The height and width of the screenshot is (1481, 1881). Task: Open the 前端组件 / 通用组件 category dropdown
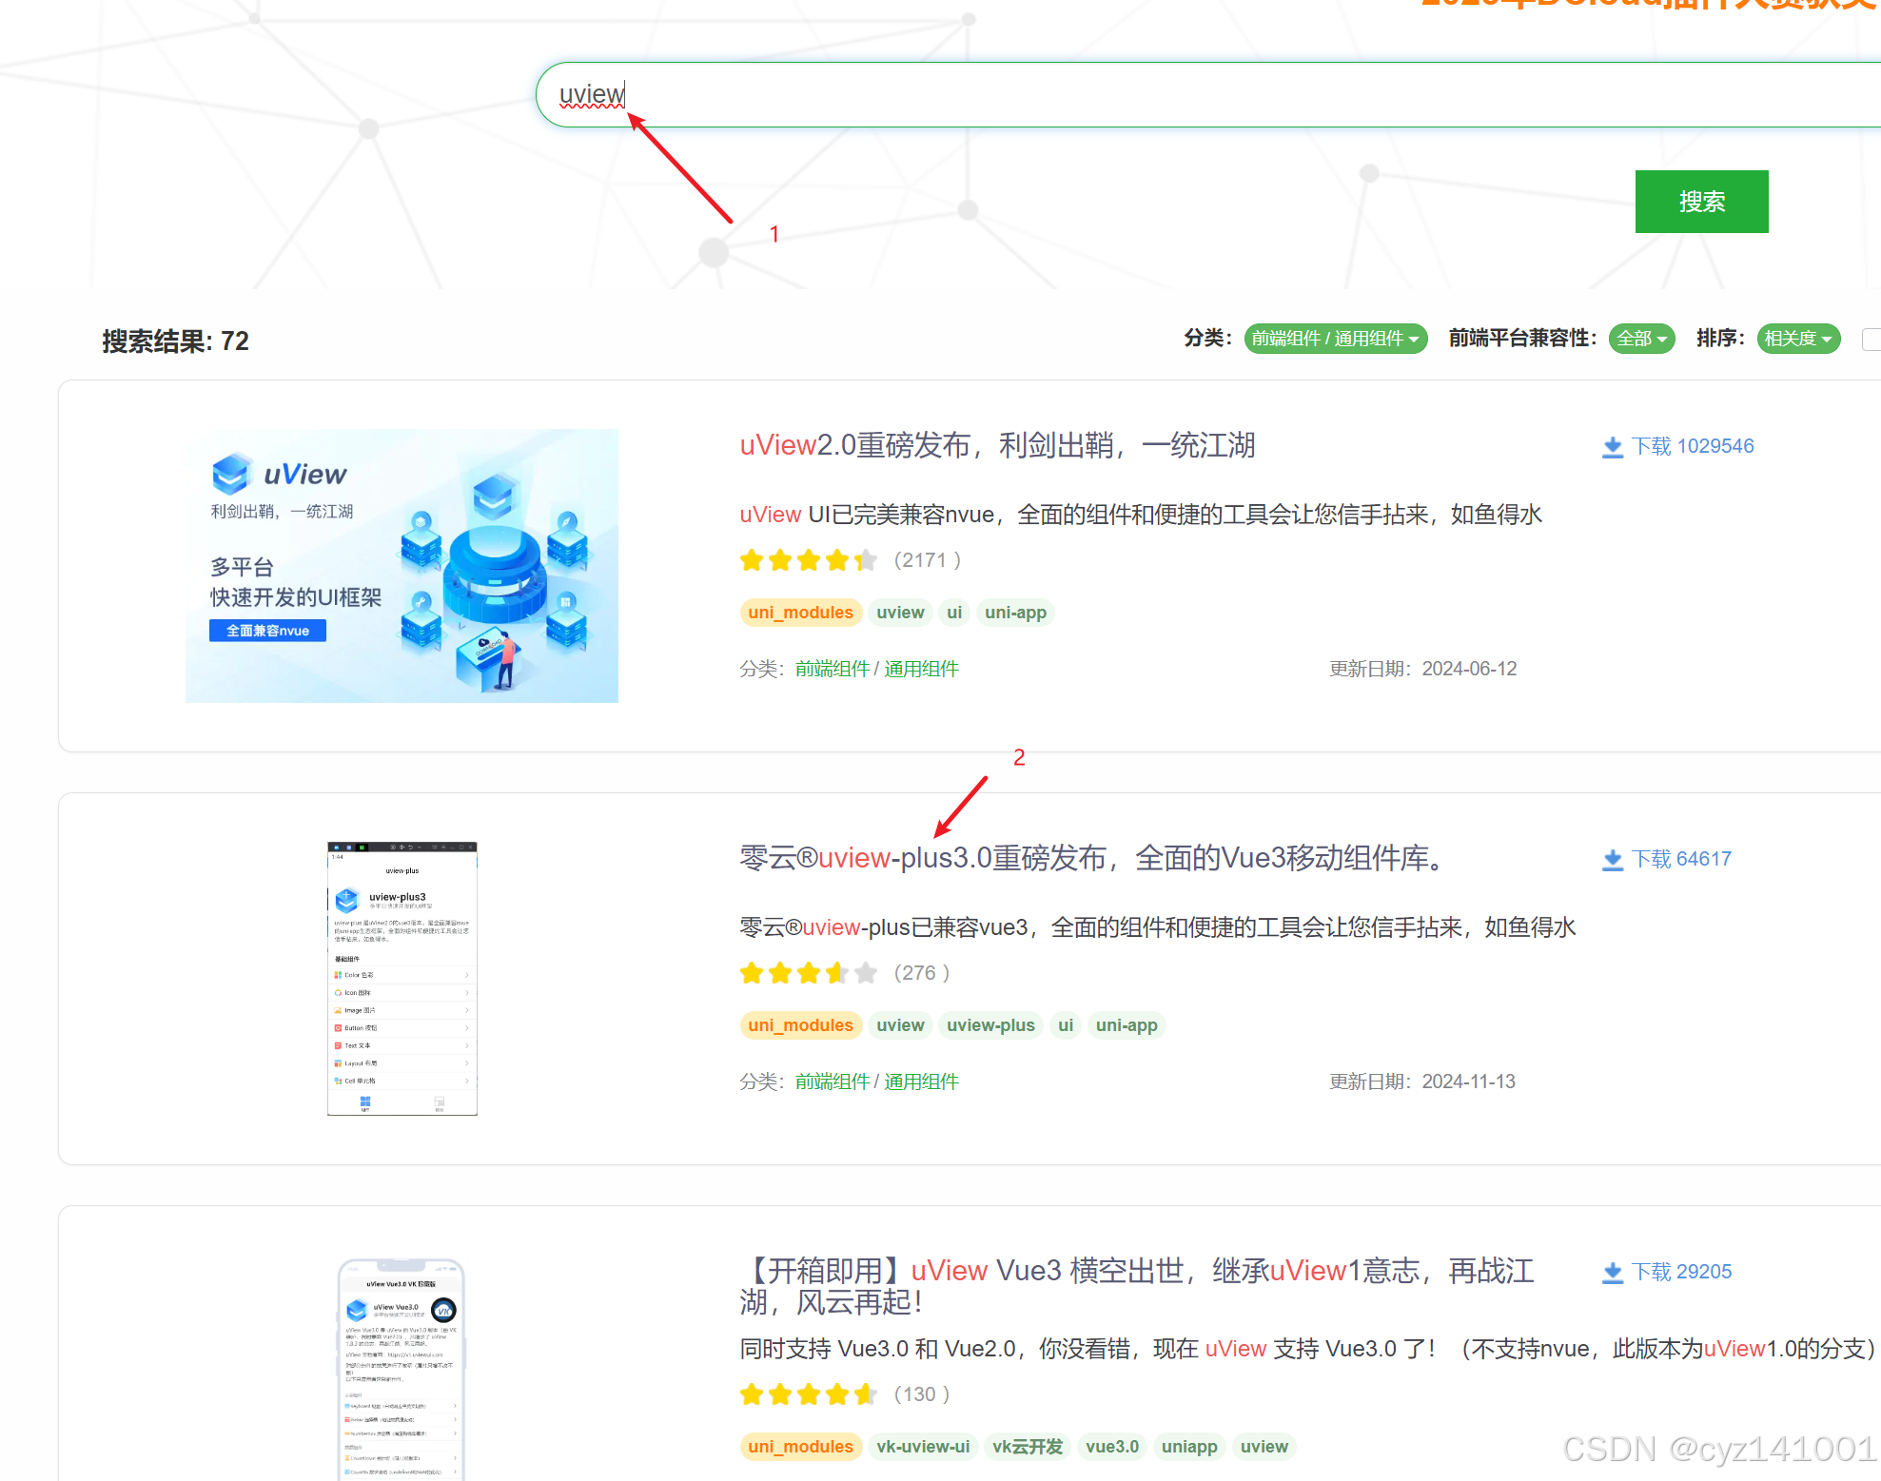1335,339
